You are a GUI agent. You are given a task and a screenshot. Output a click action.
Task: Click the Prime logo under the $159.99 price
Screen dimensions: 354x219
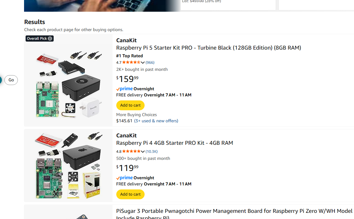click(124, 89)
